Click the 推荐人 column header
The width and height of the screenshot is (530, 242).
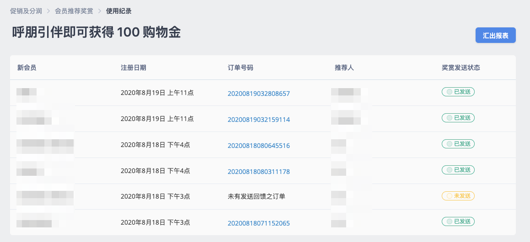tap(344, 68)
